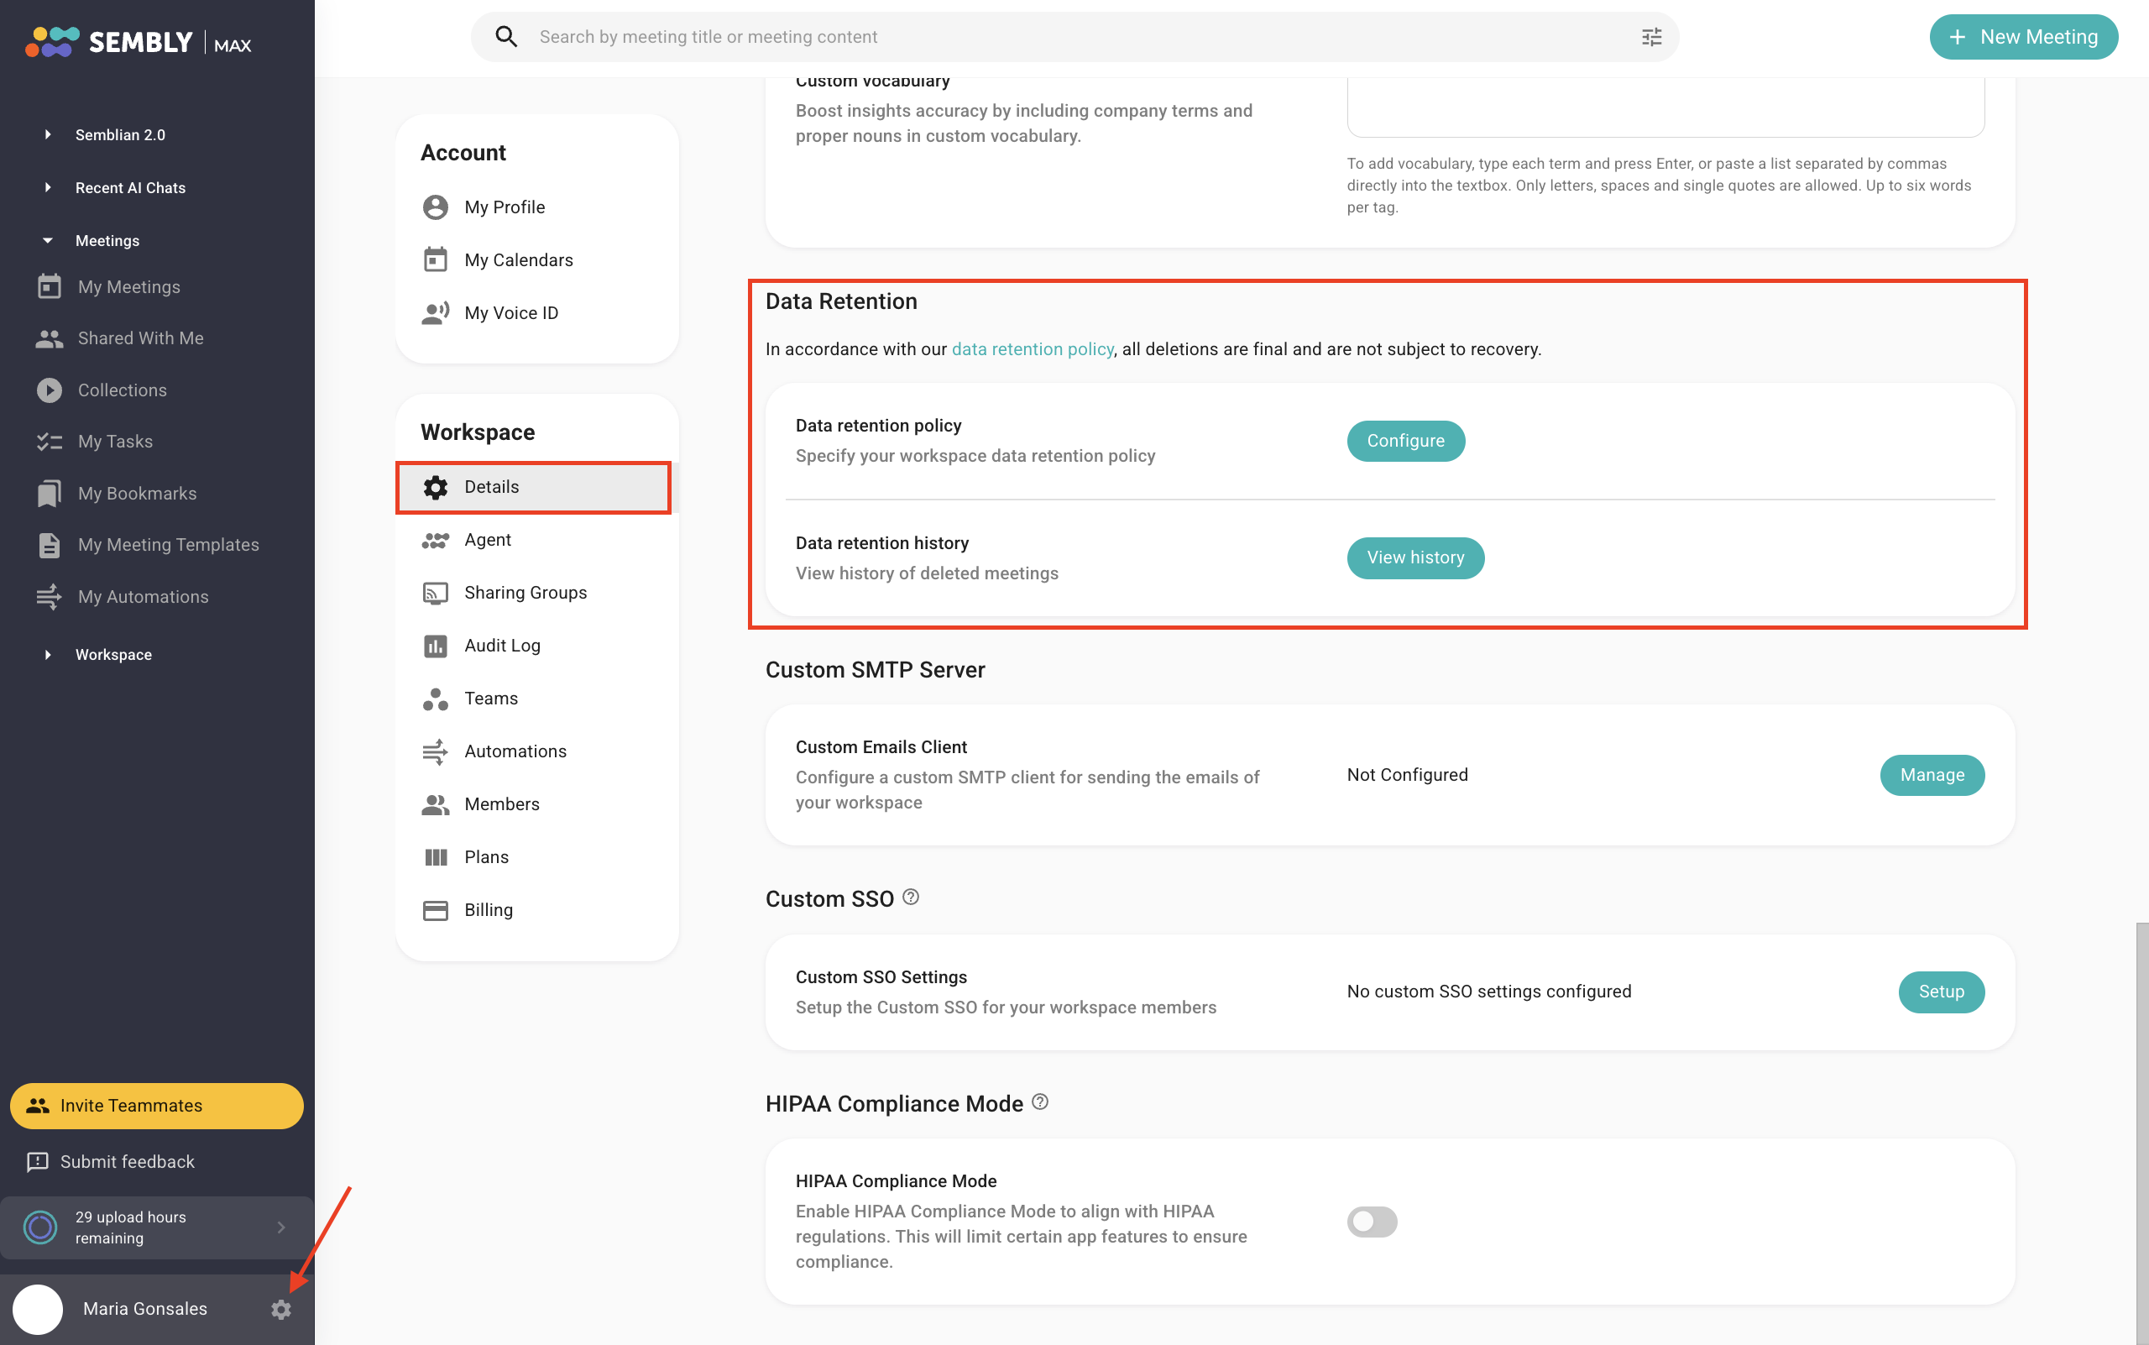2149x1345 pixels.
Task: Click the search filter options icon
Action: click(x=1651, y=36)
